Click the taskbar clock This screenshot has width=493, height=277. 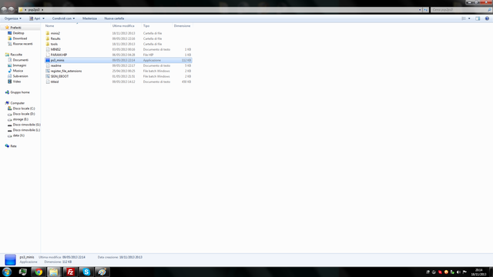pos(478,272)
